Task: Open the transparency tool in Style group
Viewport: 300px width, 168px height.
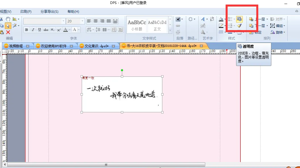Action: [x=239, y=19]
